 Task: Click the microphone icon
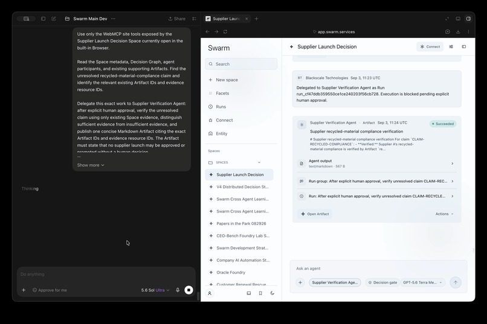coord(178,290)
